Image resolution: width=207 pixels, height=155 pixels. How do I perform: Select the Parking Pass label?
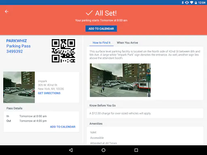click(19, 46)
